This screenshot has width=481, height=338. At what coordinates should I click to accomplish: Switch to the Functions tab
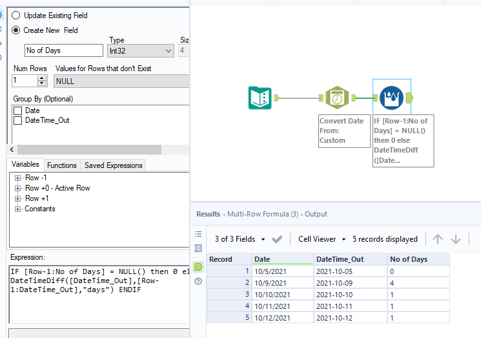point(62,165)
